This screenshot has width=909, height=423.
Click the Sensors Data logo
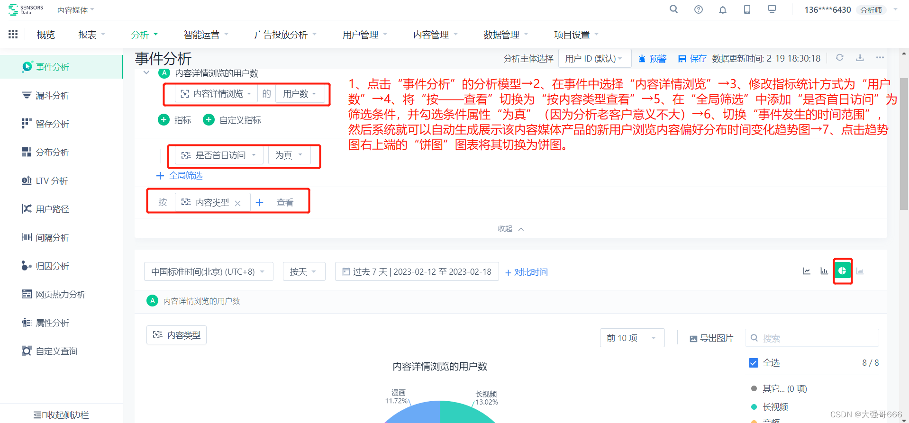point(26,9)
